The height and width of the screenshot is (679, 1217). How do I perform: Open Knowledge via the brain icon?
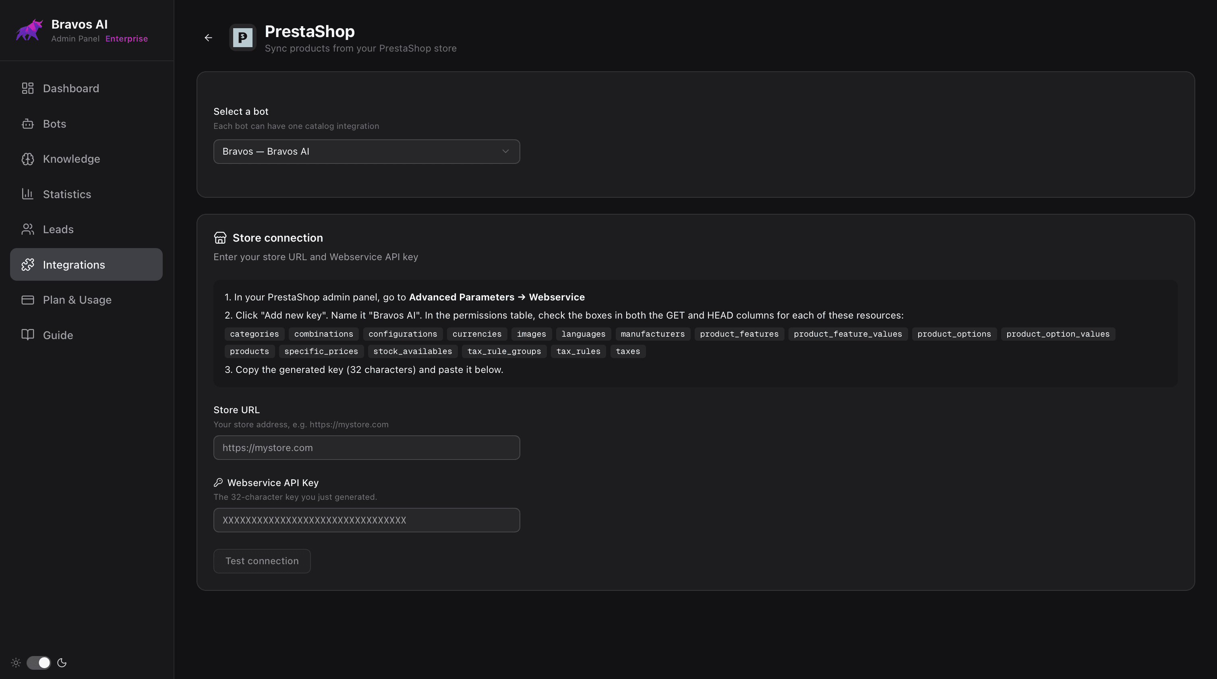[27, 159]
